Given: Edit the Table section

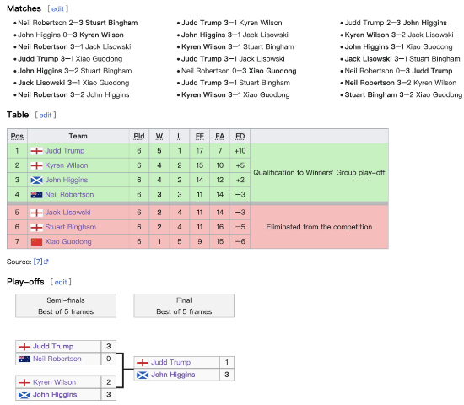Looking at the screenshot, I should point(46,115).
